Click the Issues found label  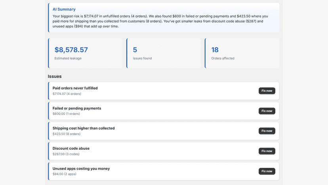coord(142,58)
